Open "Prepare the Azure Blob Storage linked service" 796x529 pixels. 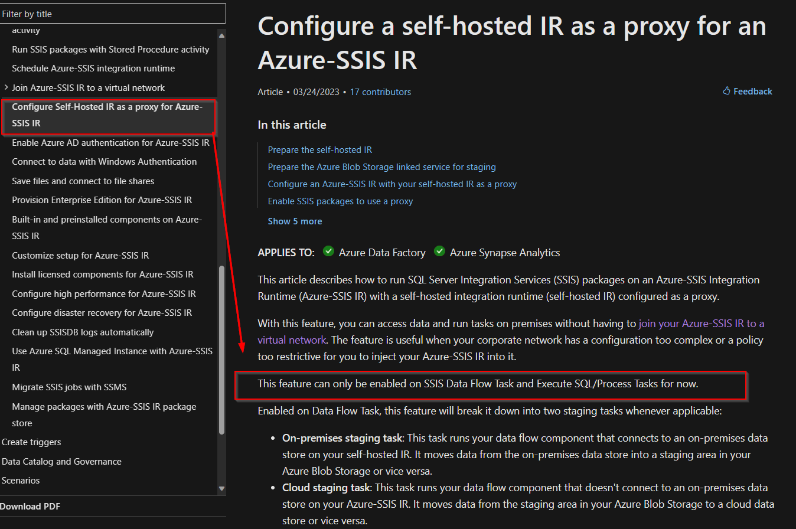[381, 166]
